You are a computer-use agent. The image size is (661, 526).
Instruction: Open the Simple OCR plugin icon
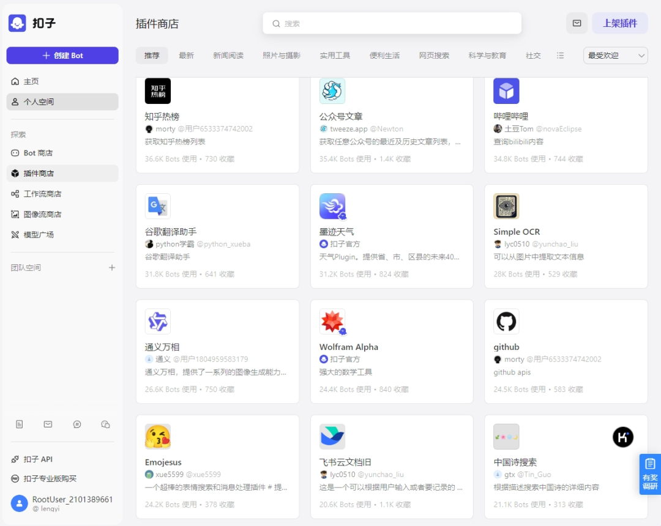tap(506, 206)
